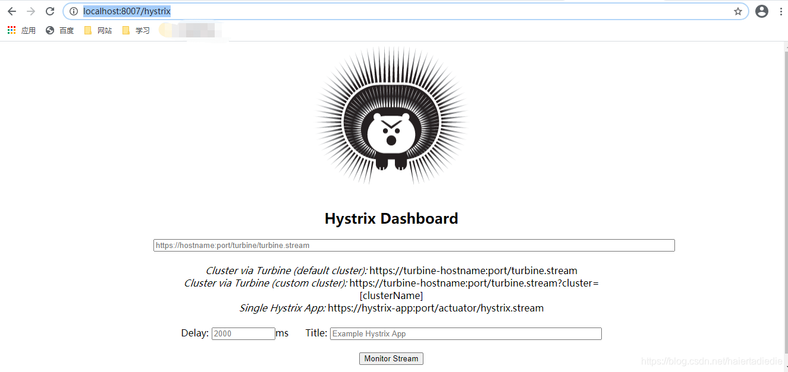Click the apps grid icon on the bookmarks bar
The image size is (788, 372).
(x=11, y=30)
